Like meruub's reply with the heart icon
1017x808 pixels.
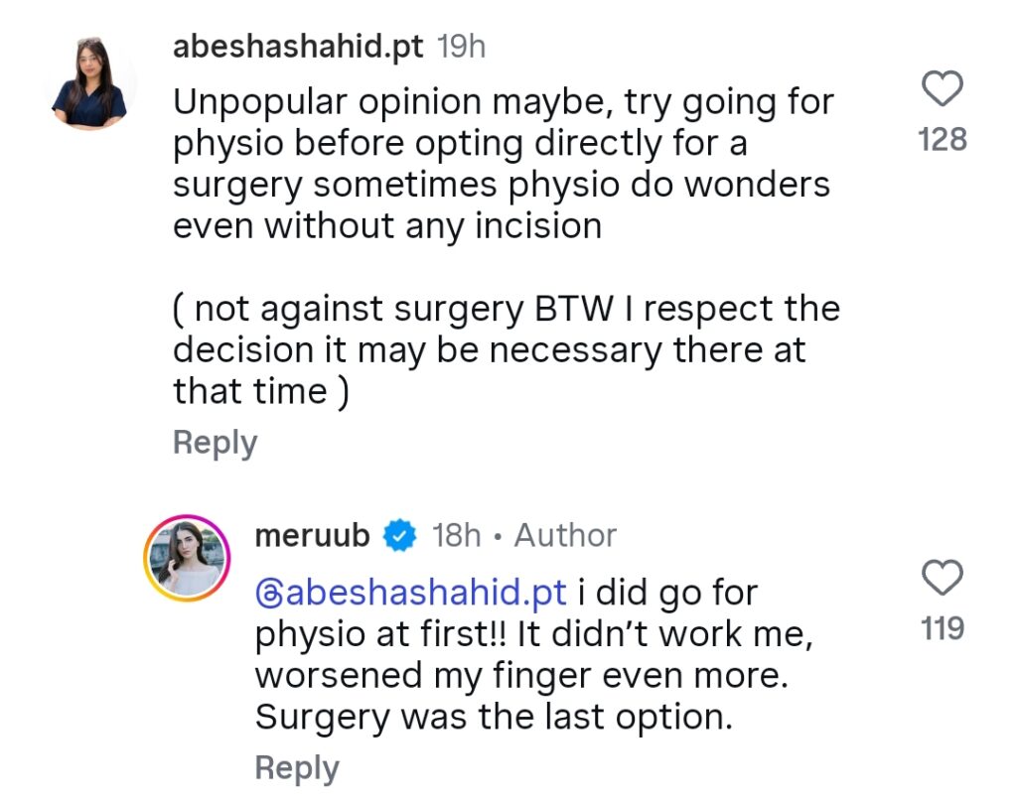tap(942, 577)
